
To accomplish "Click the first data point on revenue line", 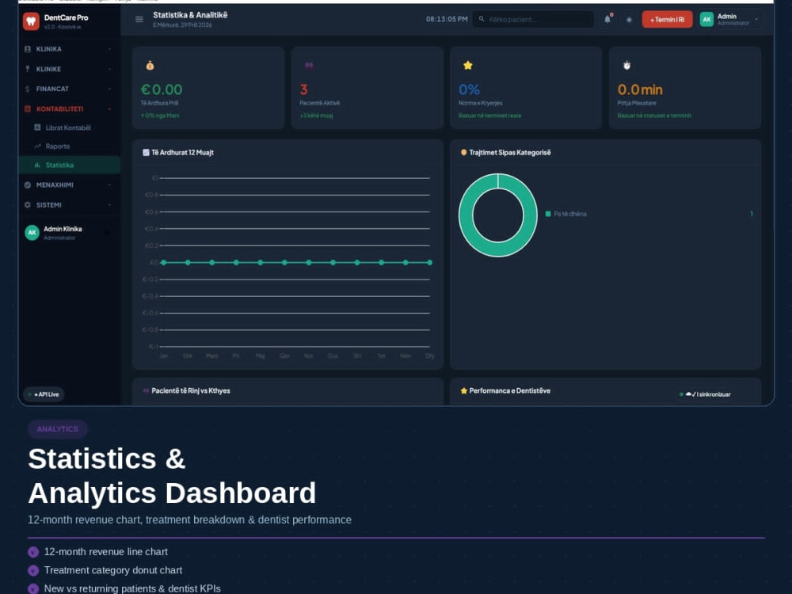I will pyautogui.click(x=164, y=263).
